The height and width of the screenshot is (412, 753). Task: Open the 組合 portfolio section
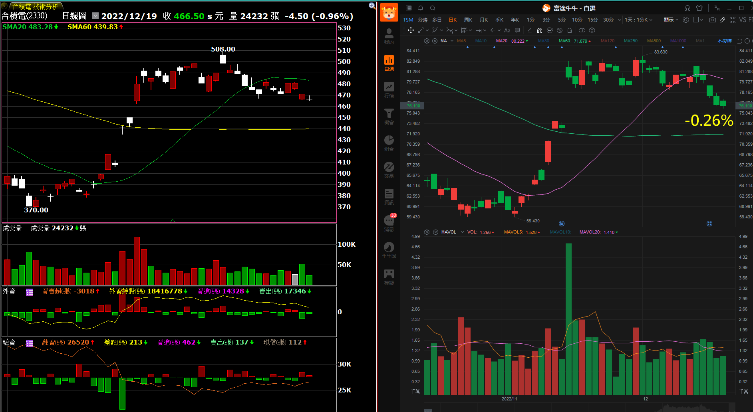click(389, 143)
